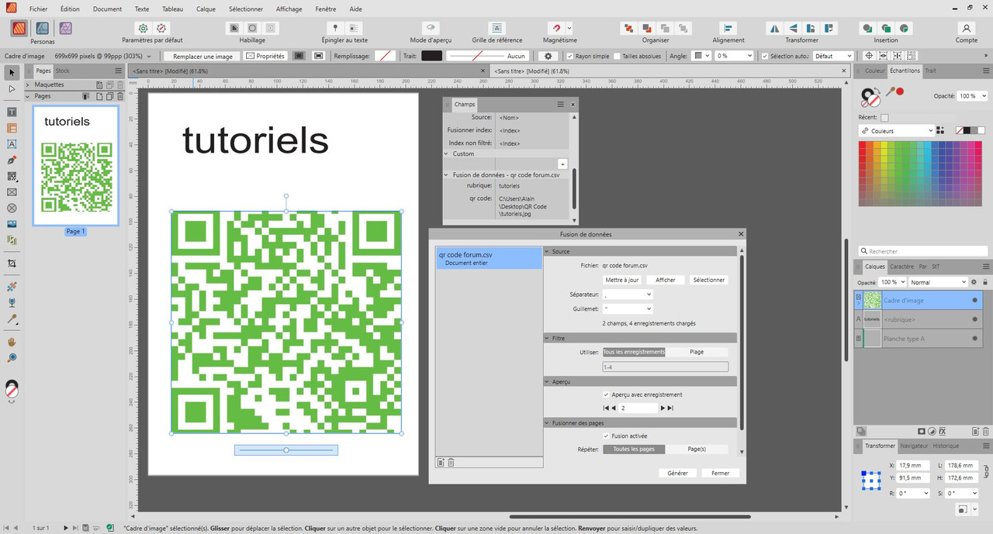Switch to the Couleur tab
The height and width of the screenshot is (534, 993).
tap(874, 71)
